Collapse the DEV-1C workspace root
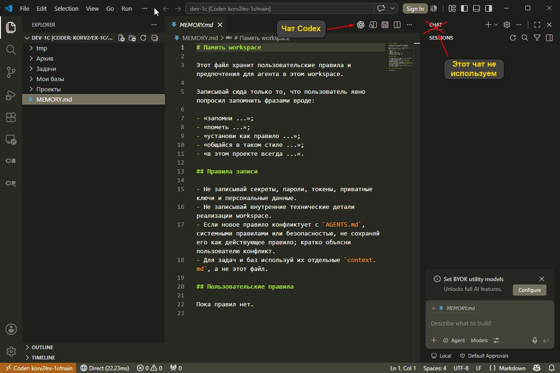Image resolution: width=560 pixels, height=373 pixels. [x=69, y=38]
